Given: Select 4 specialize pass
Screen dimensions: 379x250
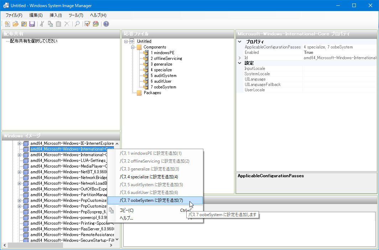Looking at the screenshot, I should [x=161, y=70].
